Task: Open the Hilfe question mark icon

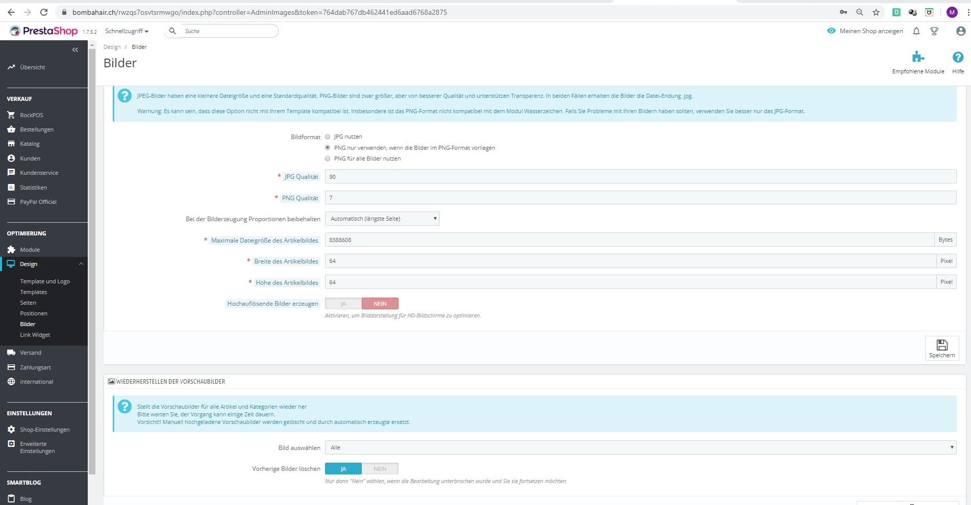Action: [x=958, y=57]
